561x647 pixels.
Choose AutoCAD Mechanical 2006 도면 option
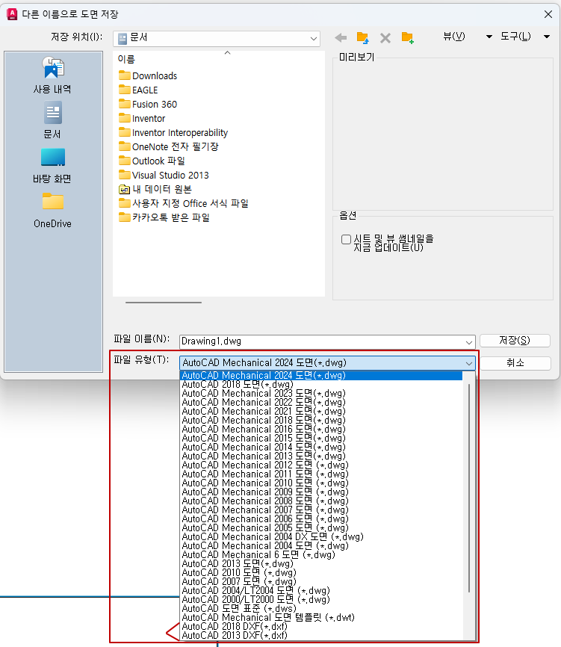pos(321,519)
